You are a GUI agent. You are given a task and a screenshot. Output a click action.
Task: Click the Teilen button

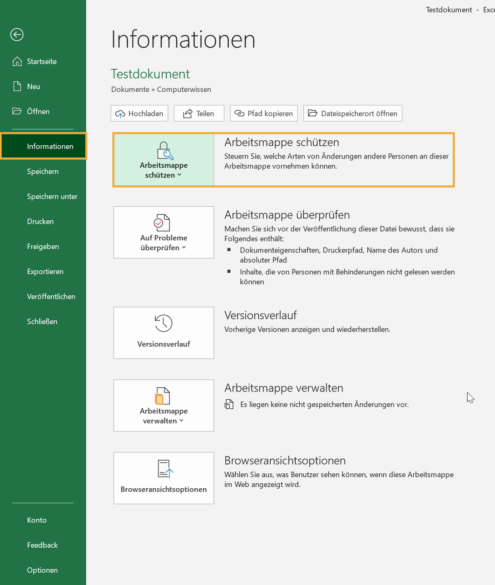pos(199,113)
